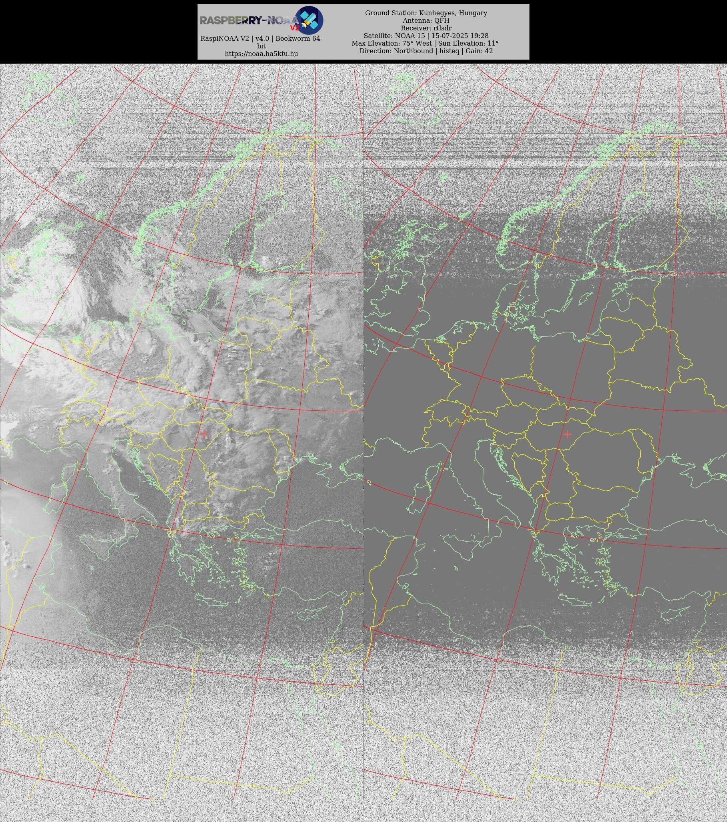Click the 'Antenna: QFH' line
The height and width of the screenshot is (822, 727).
[x=426, y=20]
